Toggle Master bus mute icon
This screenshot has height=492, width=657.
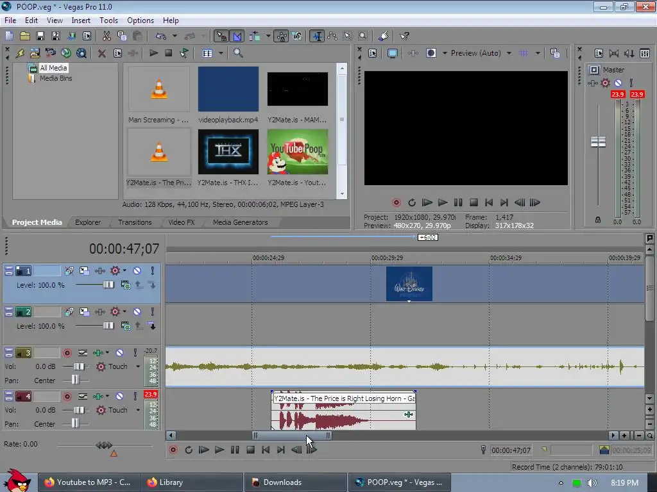pyautogui.click(x=618, y=83)
